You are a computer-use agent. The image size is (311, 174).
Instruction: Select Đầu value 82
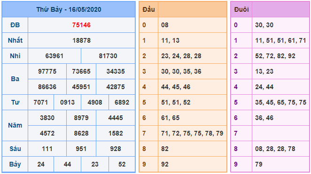tap(165, 149)
